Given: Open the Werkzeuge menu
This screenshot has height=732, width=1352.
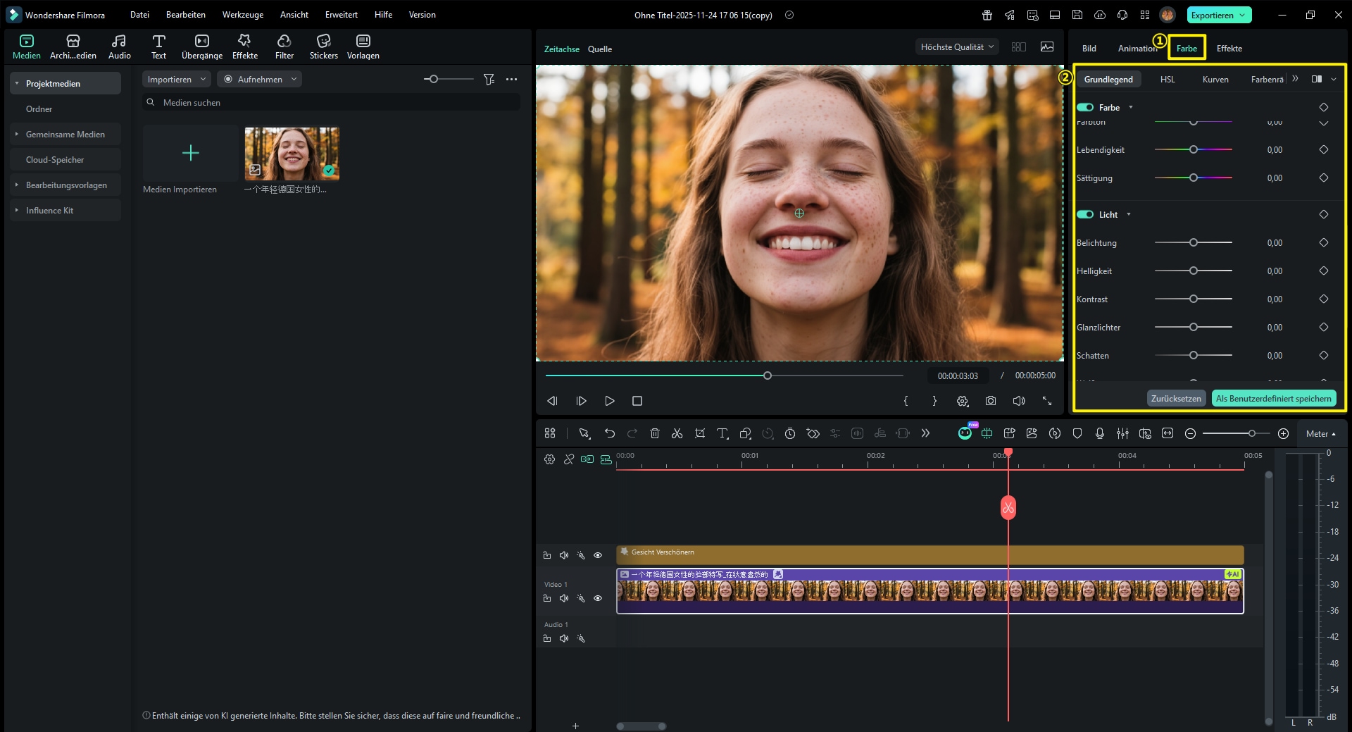Looking at the screenshot, I should click(x=242, y=15).
